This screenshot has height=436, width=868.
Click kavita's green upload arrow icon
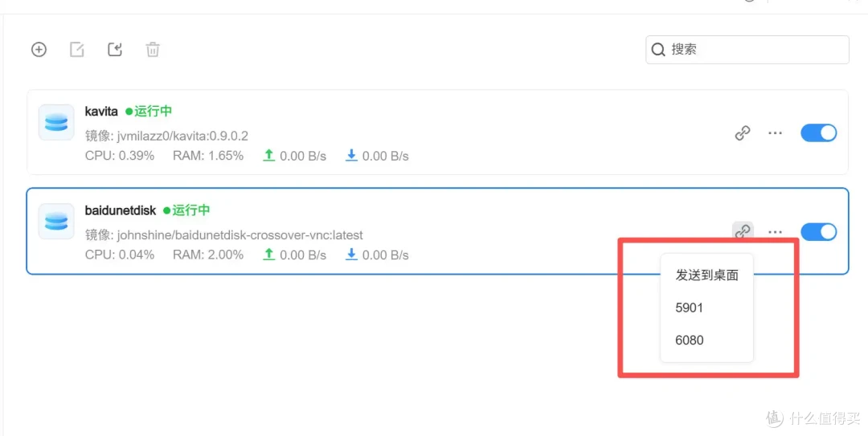[269, 156]
